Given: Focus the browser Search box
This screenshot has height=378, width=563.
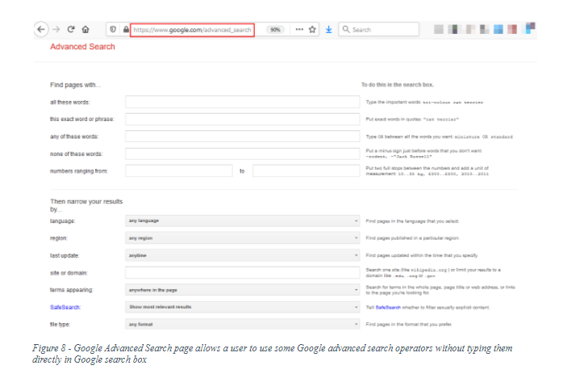Looking at the screenshot, I should pos(379,30).
